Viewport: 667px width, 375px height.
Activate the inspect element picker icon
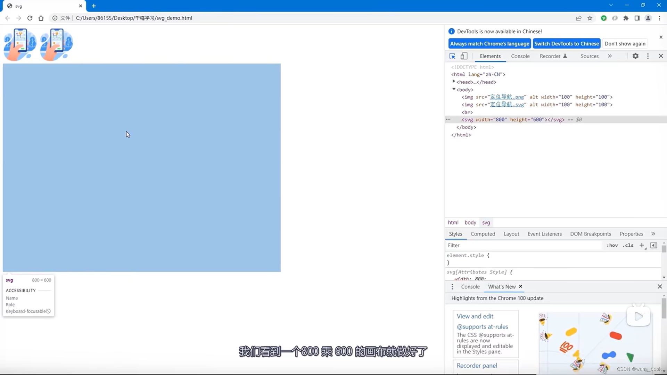[x=452, y=56]
